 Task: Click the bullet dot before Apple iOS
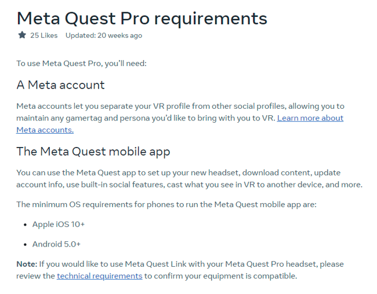click(26, 225)
